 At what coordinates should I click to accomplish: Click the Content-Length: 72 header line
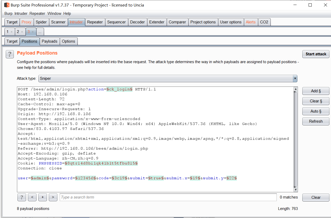pos(41,99)
